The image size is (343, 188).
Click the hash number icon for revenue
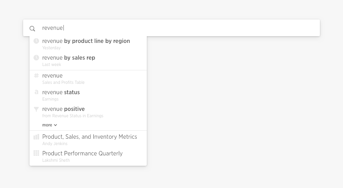(x=36, y=76)
